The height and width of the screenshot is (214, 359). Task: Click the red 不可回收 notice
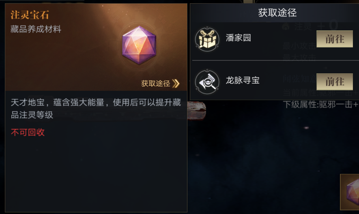pyautogui.click(x=28, y=132)
